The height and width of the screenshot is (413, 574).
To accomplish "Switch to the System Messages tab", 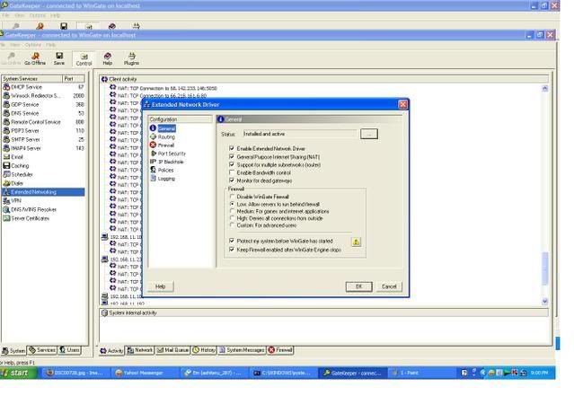I will pos(242,350).
